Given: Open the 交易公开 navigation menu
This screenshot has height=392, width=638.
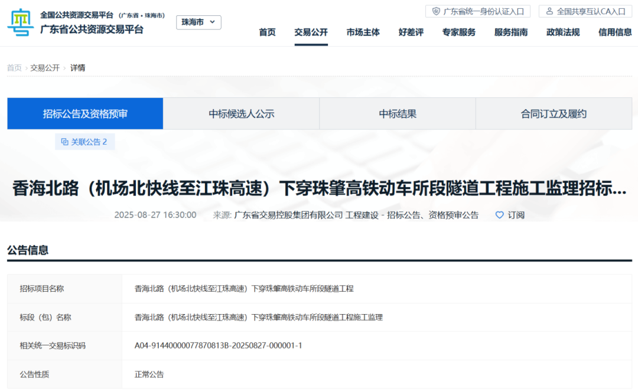Looking at the screenshot, I should [x=311, y=32].
